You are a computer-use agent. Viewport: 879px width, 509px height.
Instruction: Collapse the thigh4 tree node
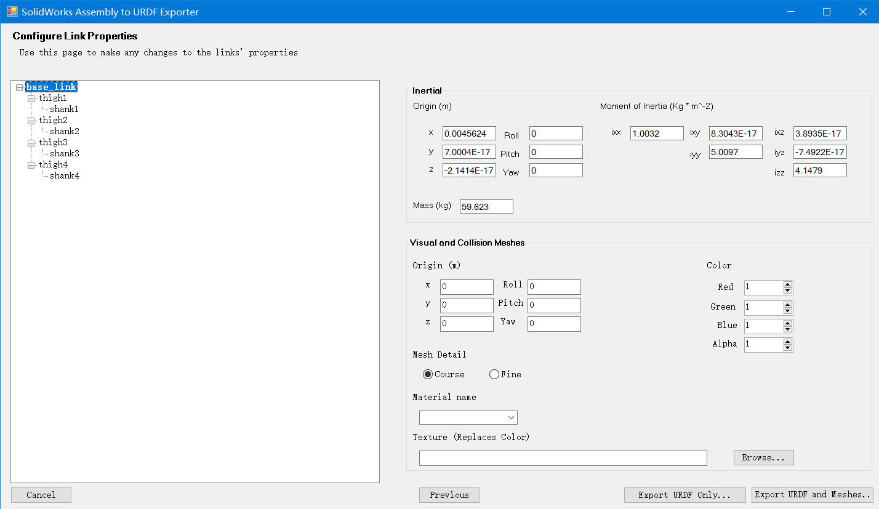click(x=31, y=165)
